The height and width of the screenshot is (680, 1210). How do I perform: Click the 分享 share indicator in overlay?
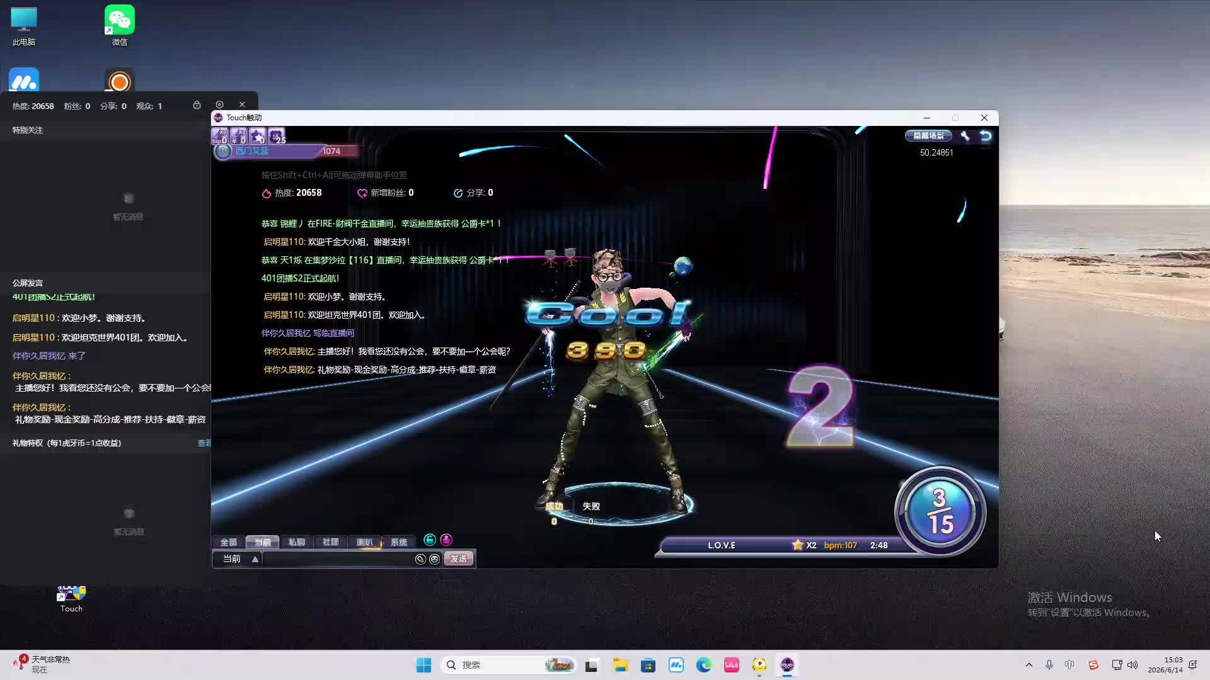pyautogui.click(x=473, y=193)
